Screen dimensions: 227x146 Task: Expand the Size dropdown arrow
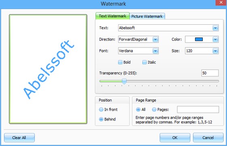tap(215, 51)
